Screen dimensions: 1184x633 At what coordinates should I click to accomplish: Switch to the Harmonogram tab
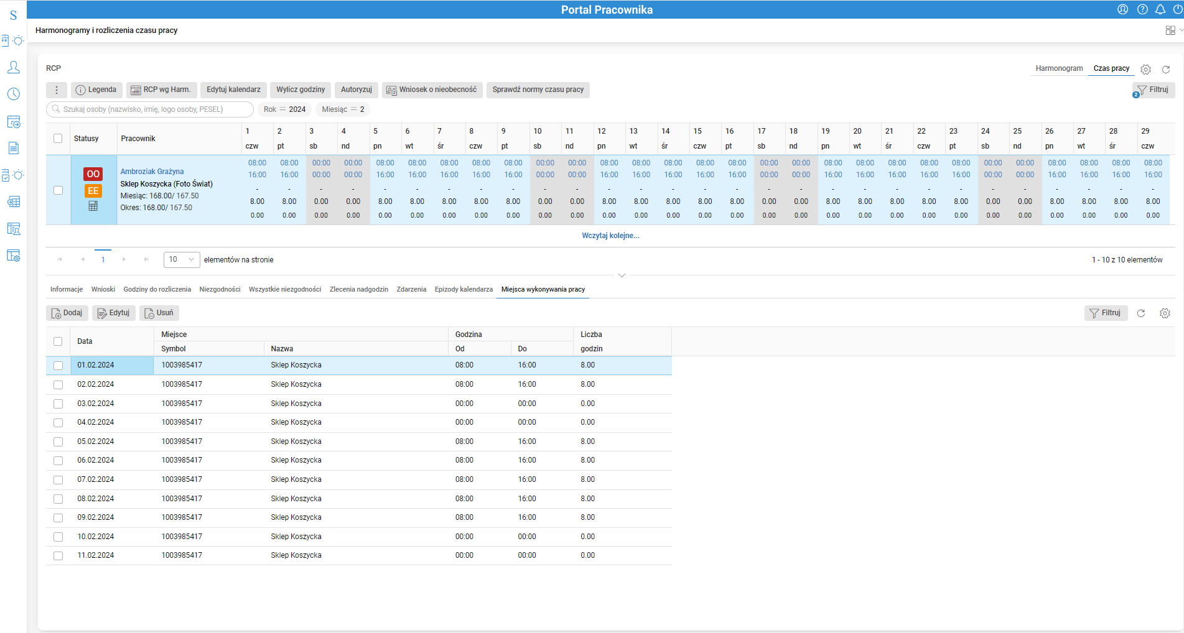click(1059, 68)
